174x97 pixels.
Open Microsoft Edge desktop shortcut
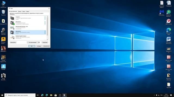pos(169,32)
